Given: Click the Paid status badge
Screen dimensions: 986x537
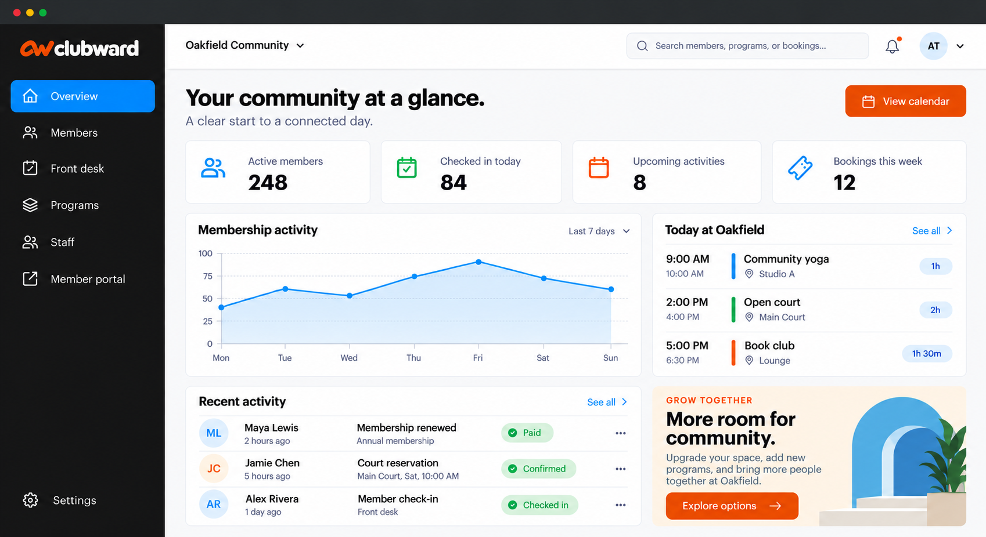Looking at the screenshot, I should point(527,433).
